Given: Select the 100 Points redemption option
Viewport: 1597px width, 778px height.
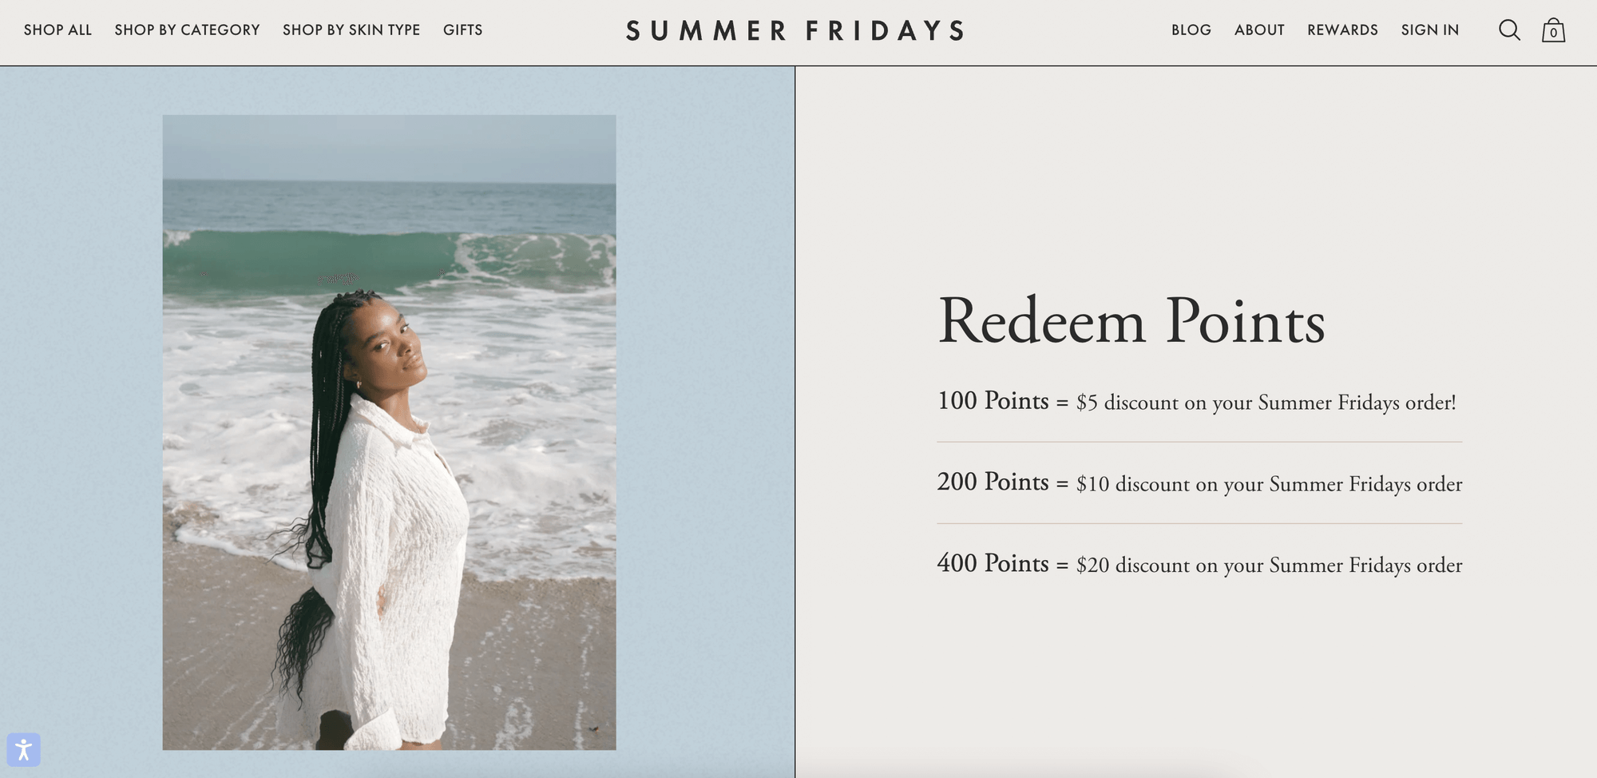Looking at the screenshot, I should (1198, 402).
